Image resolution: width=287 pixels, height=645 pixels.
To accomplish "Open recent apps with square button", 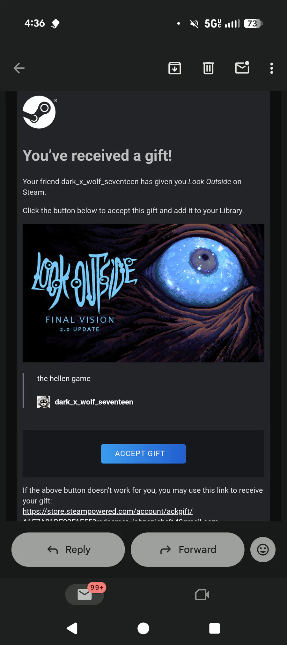I will coord(215,628).
